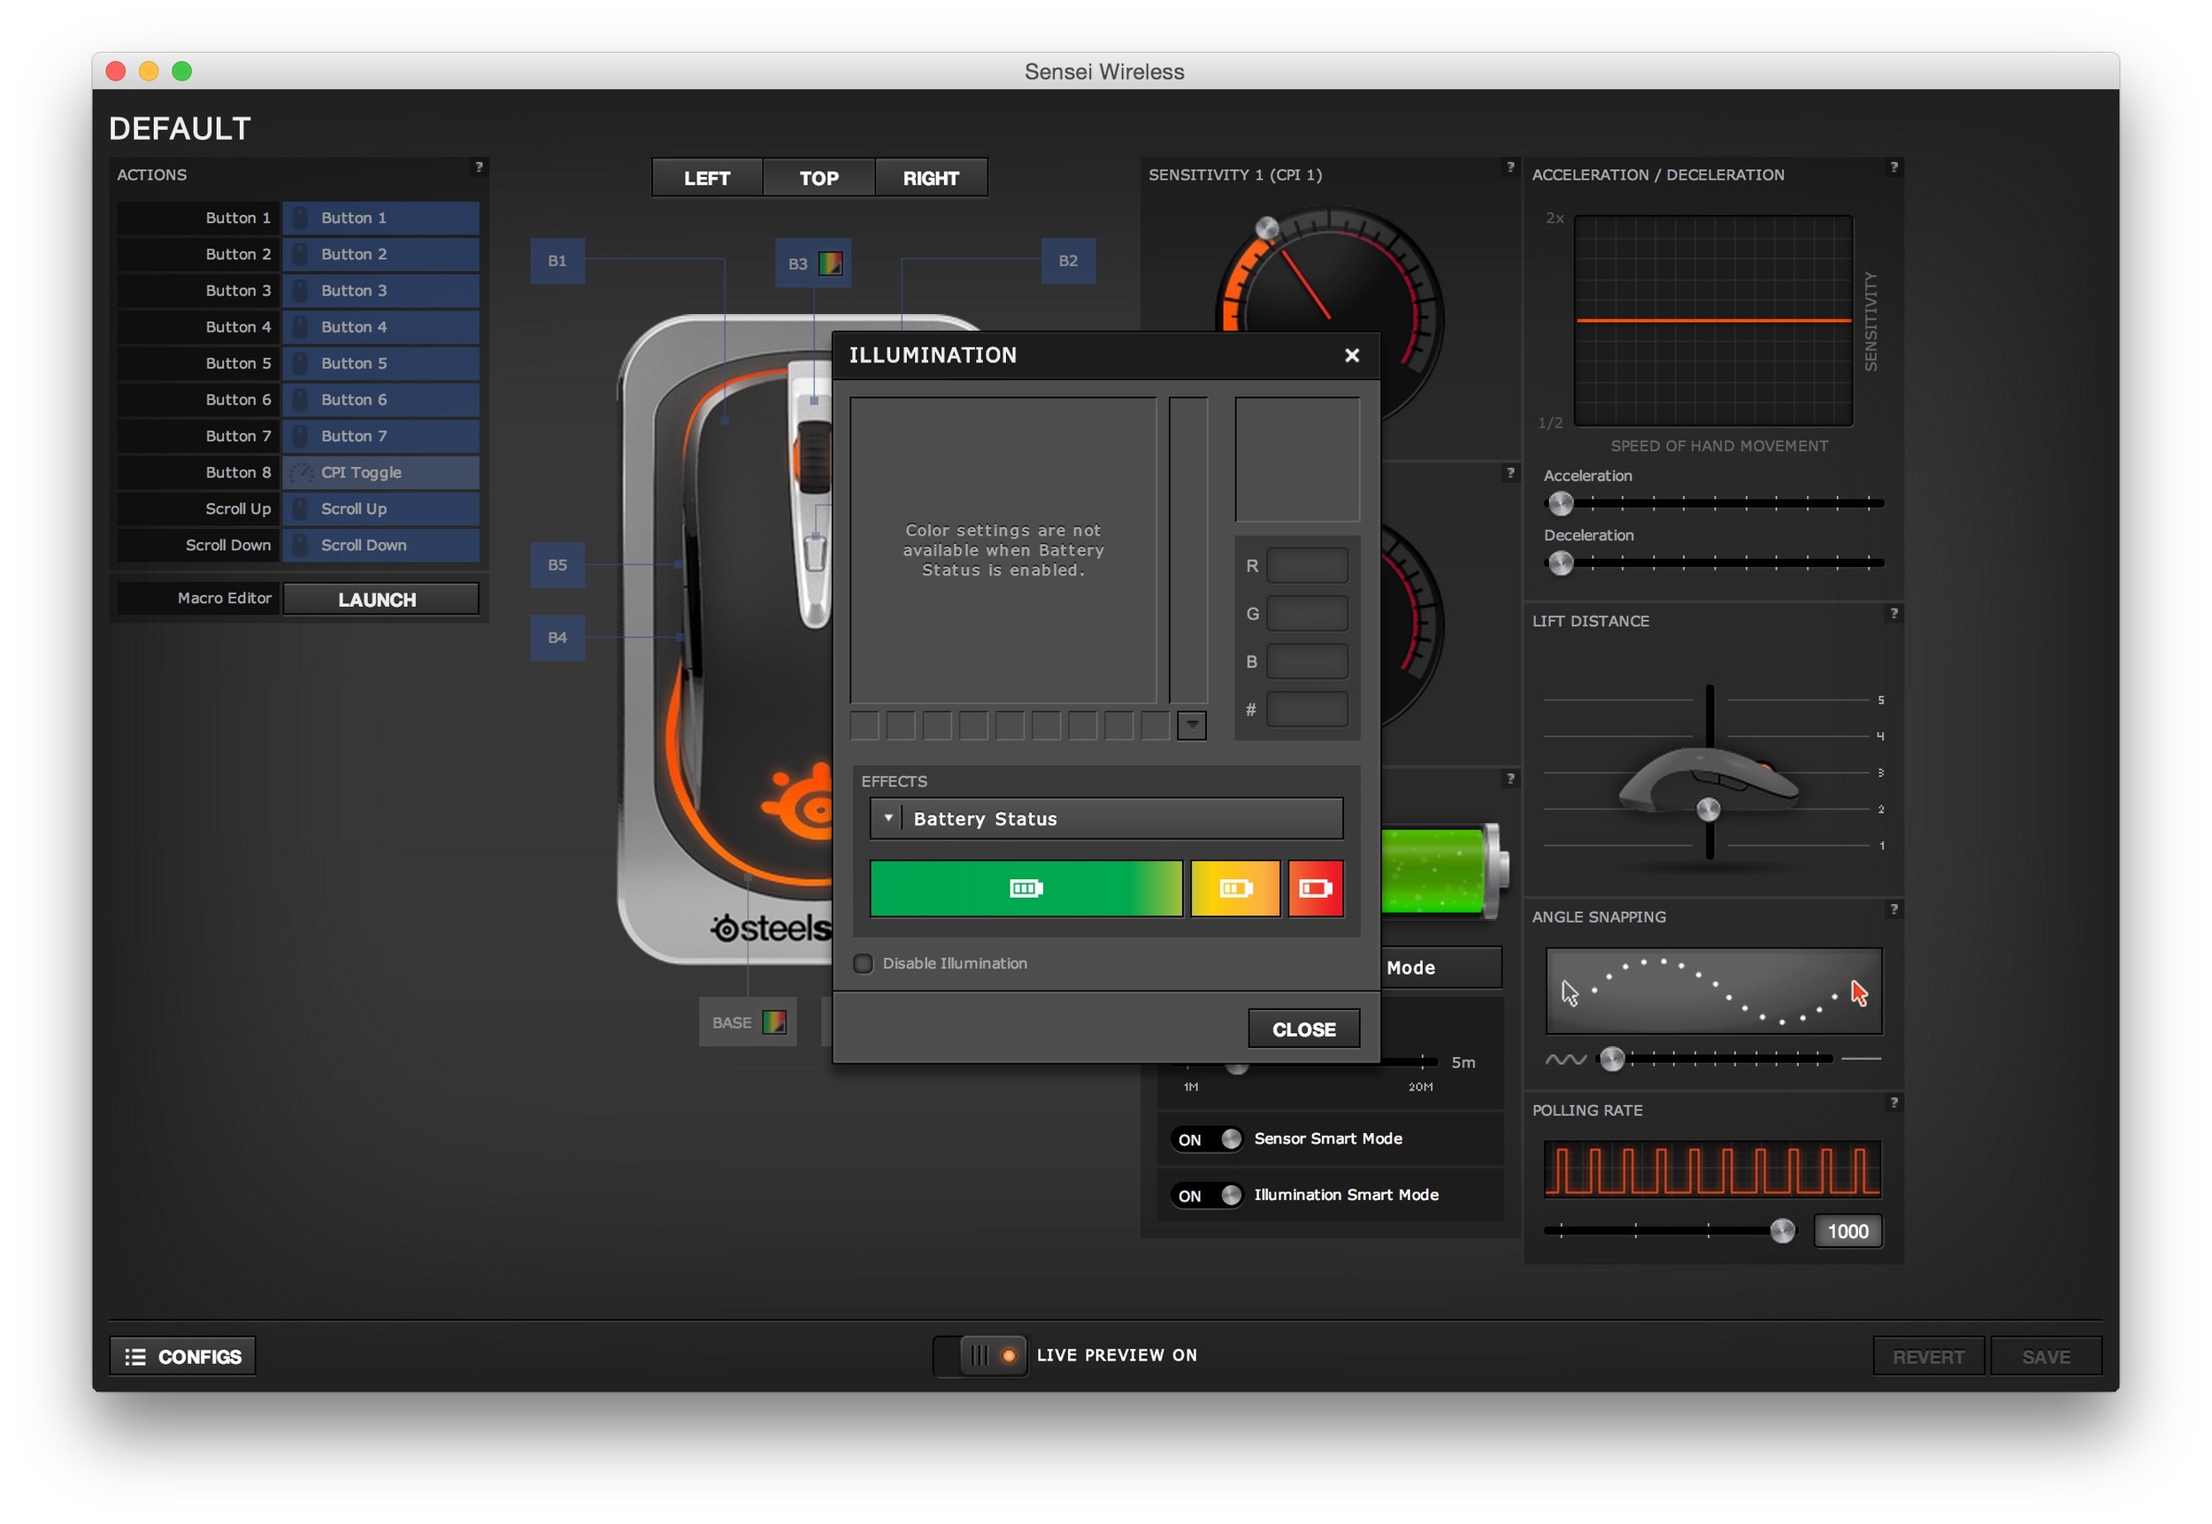This screenshot has height=1524, width=2212.
Task: Switch off the Live Preview toggle
Action: pos(981,1356)
